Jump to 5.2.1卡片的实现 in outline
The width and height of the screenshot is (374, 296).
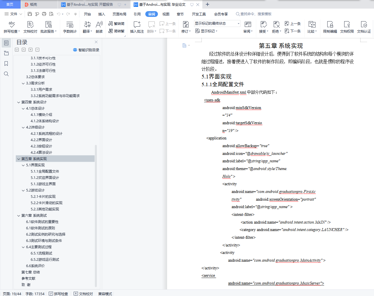pyautogui.click(x=43, y=197)
